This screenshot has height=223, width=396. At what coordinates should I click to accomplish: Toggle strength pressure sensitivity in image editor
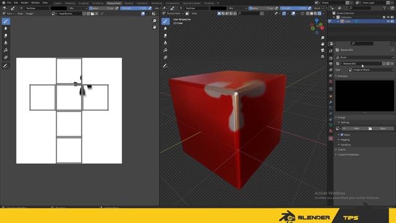(150, 8)
